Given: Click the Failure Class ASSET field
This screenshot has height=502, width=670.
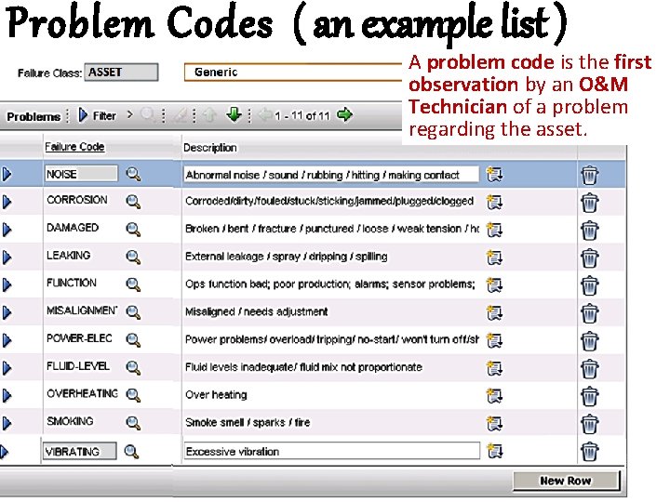Looking at the screenshot, I should coord(121,73).
